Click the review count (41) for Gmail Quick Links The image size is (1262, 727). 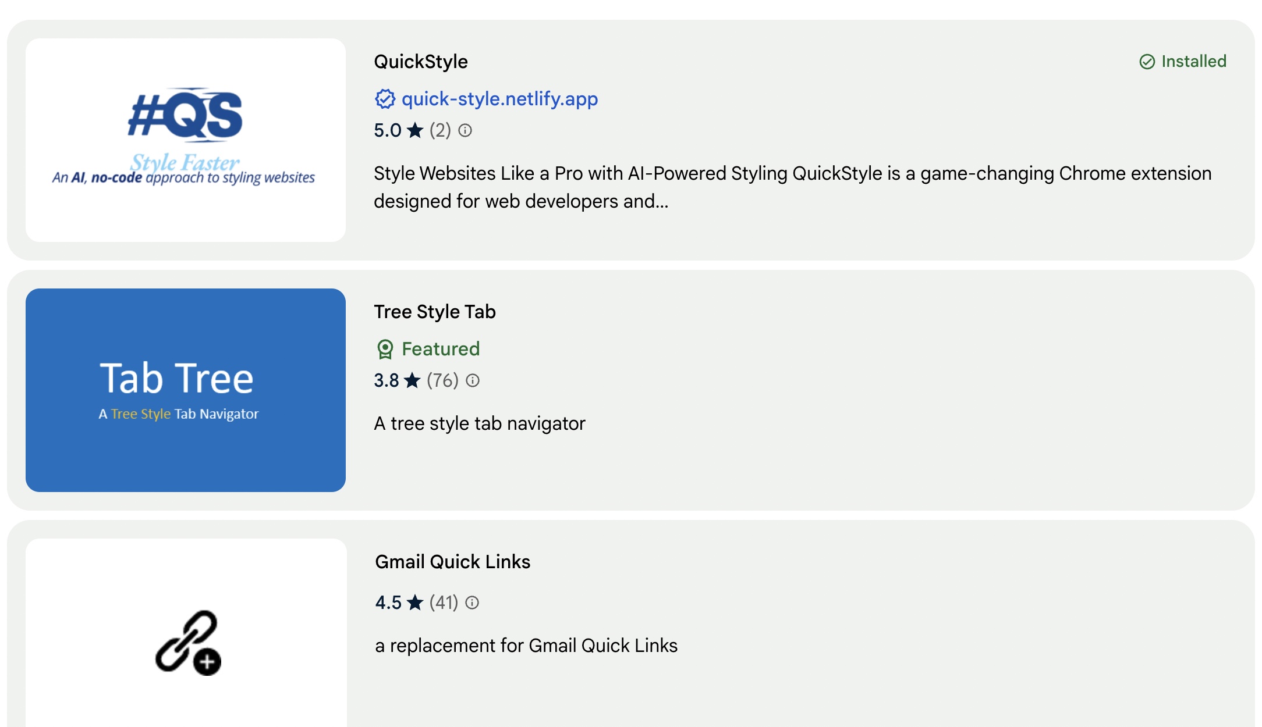(445, 603)
